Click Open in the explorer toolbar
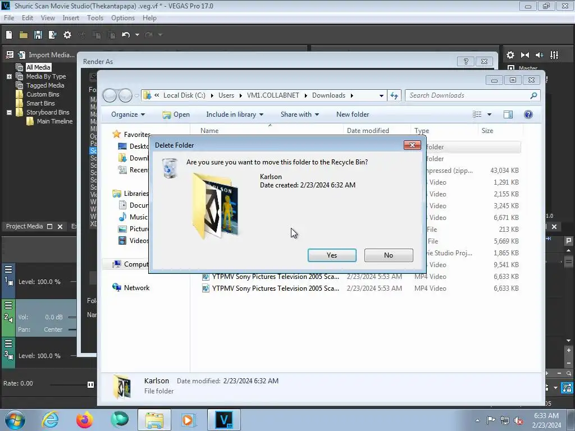This screenshot has width=575, height=431. [x=176, y=114]
